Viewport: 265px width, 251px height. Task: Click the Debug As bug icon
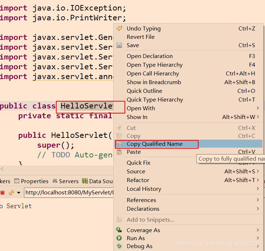tap(119, 246)
